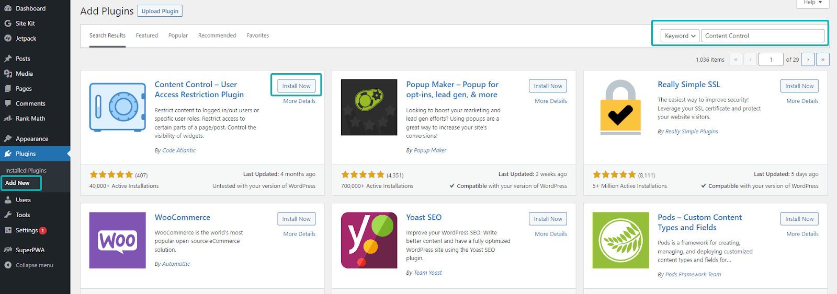Install the Content Control plugin
Screen dimensions: 837x294
(x=297, y=86)
